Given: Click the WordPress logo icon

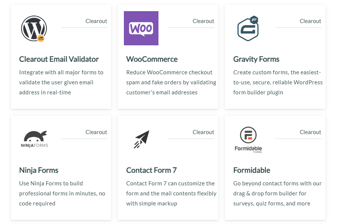Looking at the screenshot, I should (34, 28).
